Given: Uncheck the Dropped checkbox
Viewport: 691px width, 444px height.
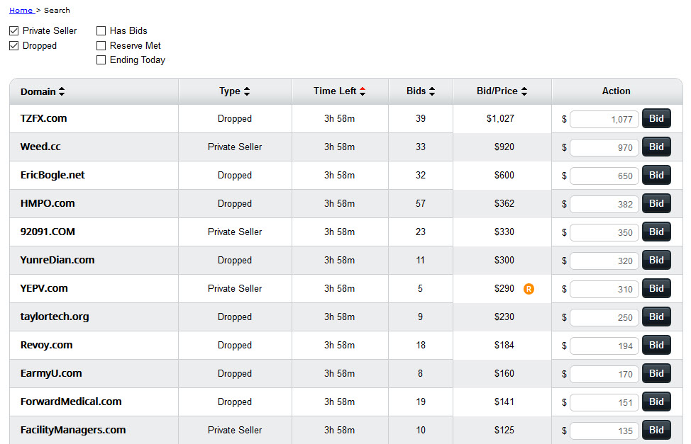Looking at the screenshot, I should 14,46.
